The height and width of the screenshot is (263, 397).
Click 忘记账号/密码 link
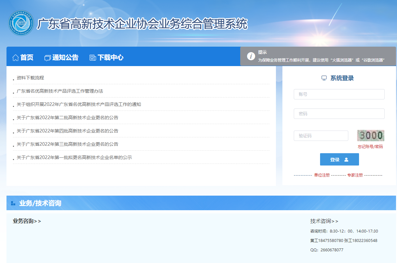coord(370,147)
